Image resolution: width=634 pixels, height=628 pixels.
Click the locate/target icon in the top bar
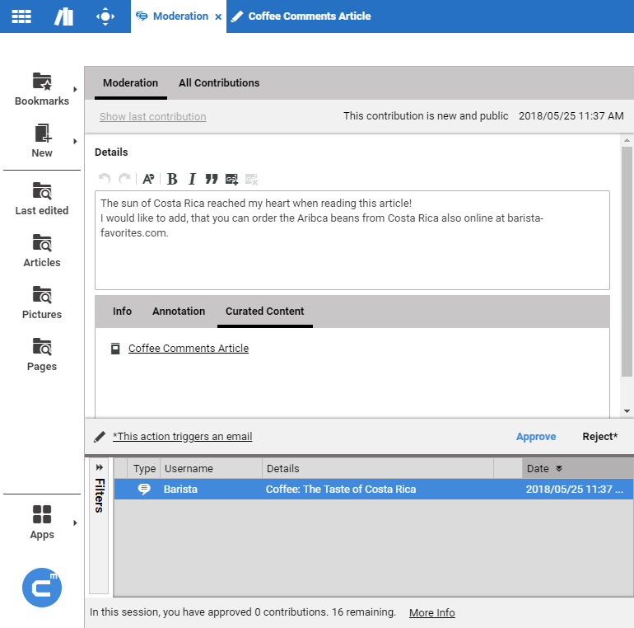105,16
